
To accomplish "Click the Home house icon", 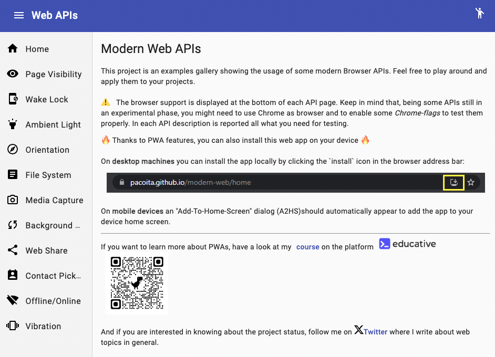I will (13, 49).
